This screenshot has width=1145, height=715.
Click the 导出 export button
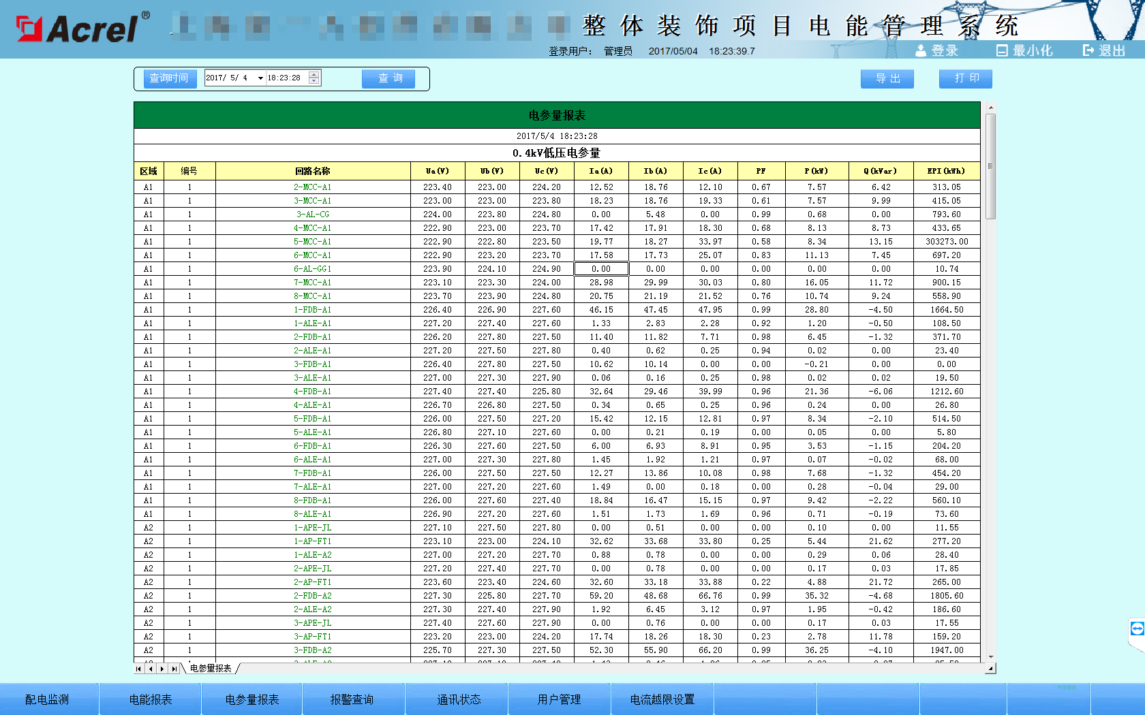(x=887, y=79)
